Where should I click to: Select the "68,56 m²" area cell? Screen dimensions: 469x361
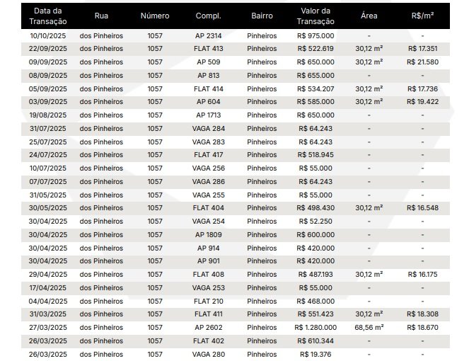[369, 328]
